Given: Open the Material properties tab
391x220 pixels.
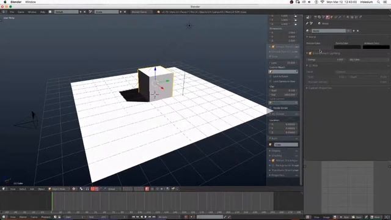Looking at the screenshot, I should pos(348,17).
